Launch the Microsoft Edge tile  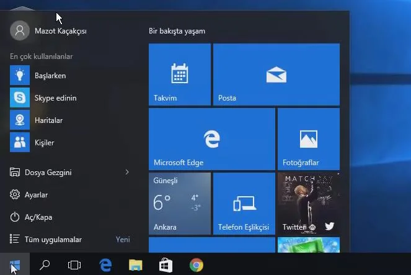[x=211, y=139]
